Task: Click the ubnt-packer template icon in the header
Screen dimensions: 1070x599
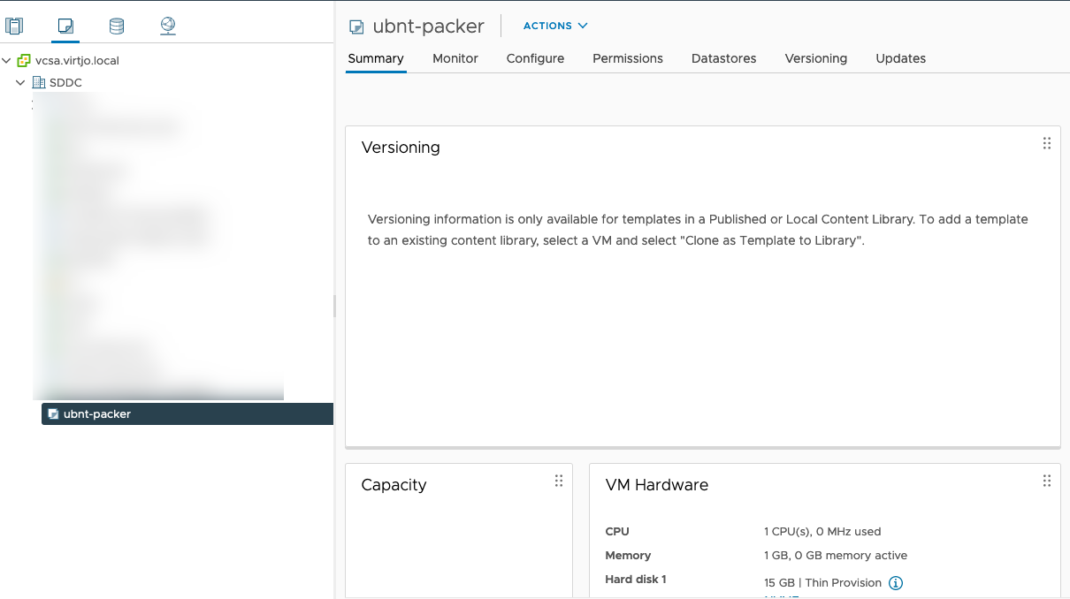Action: tap(355, 27)
